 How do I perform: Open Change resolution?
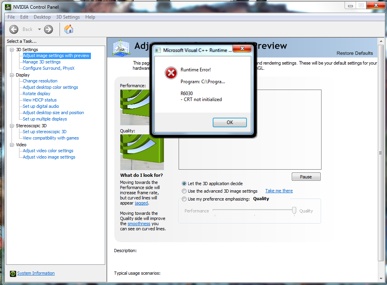pyautogui.click(x=40, y=81)
